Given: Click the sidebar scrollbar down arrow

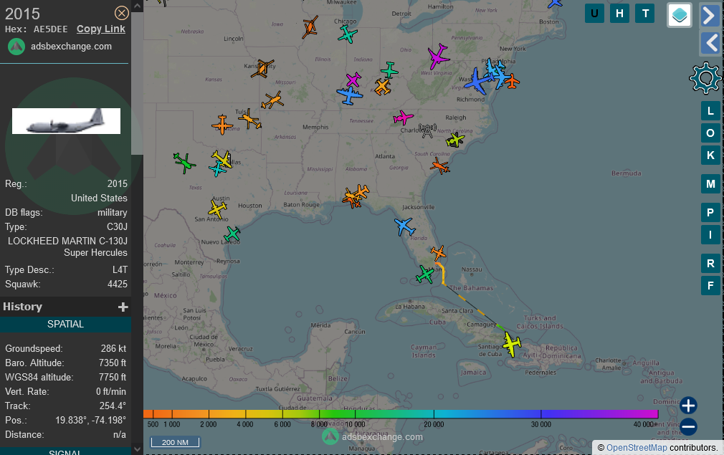Looking at the screenshot, I should 137,449.
